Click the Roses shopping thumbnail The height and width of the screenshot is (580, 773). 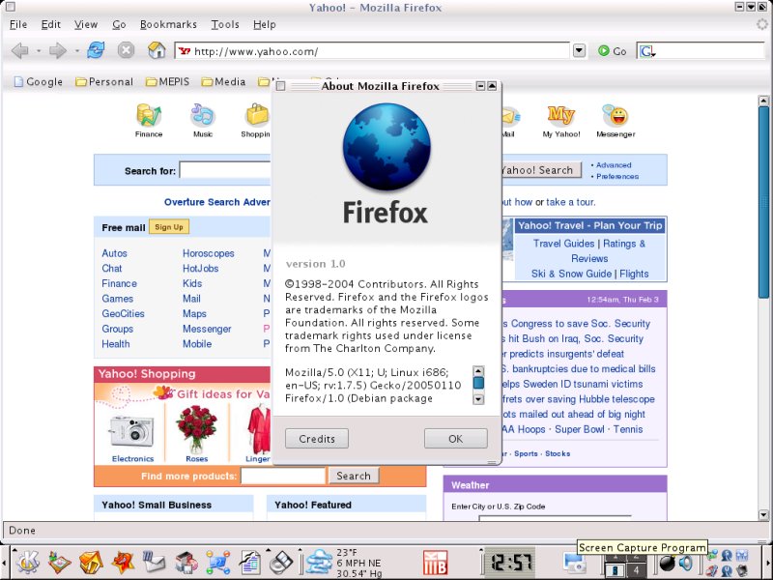(x=197, y=429)
